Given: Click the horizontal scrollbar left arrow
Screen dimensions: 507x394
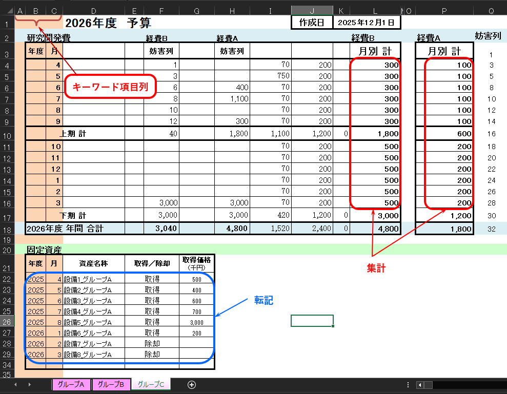Looking at the screenshot, I should (x=420, y=385).
